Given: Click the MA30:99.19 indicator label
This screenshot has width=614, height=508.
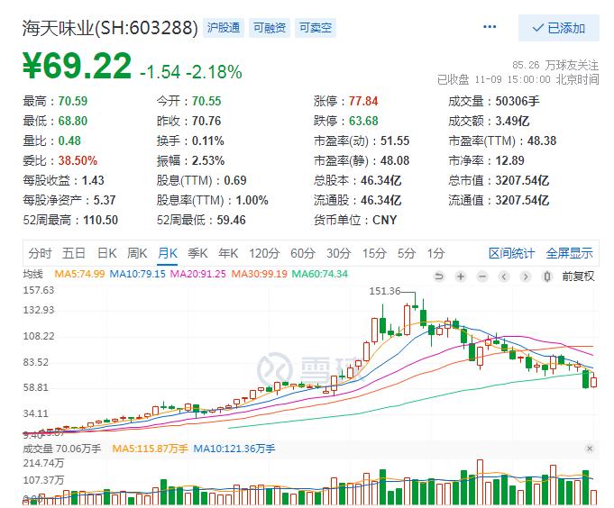Looking at the screenshot, I should [260, 274].
